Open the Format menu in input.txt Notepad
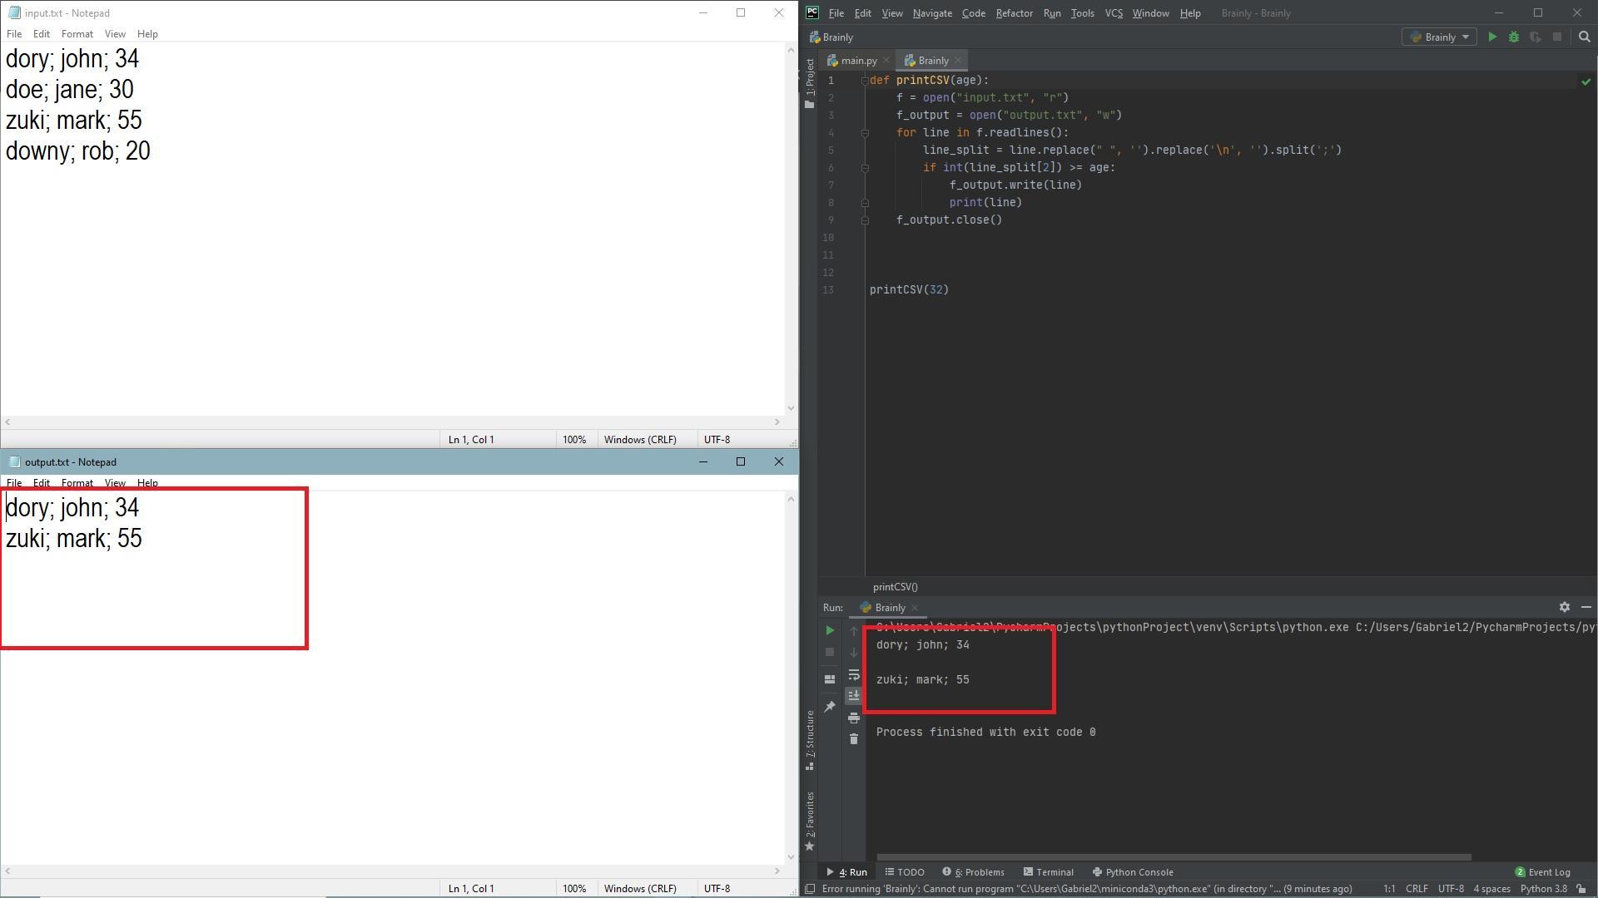The image size is (1598, 898). (77, 34)
